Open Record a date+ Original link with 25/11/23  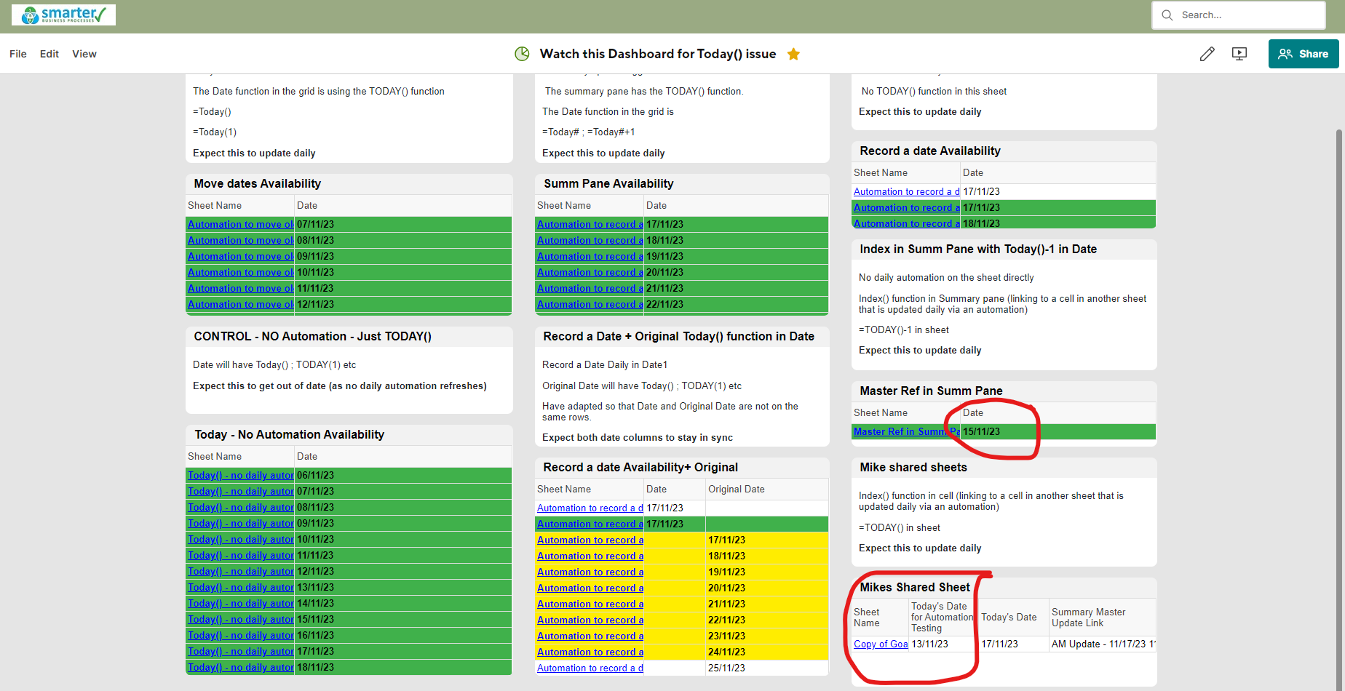[590, 668]
